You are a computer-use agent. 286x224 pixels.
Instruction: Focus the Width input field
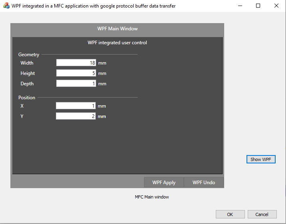click(x=76, y=63)
